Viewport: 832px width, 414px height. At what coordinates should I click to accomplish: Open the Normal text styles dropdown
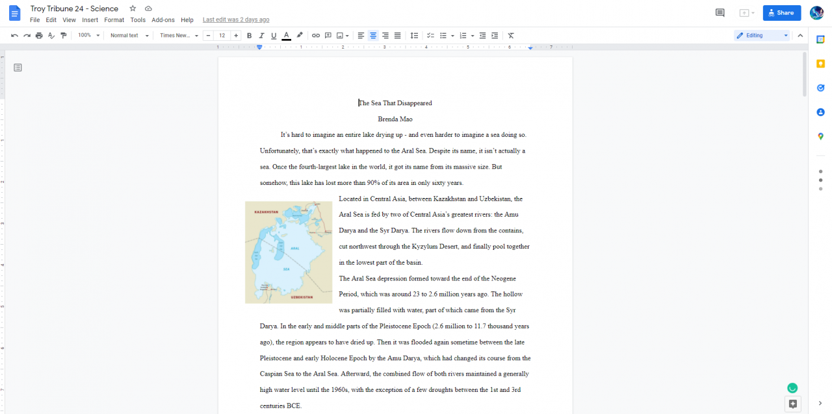click(x=129, y=36)
